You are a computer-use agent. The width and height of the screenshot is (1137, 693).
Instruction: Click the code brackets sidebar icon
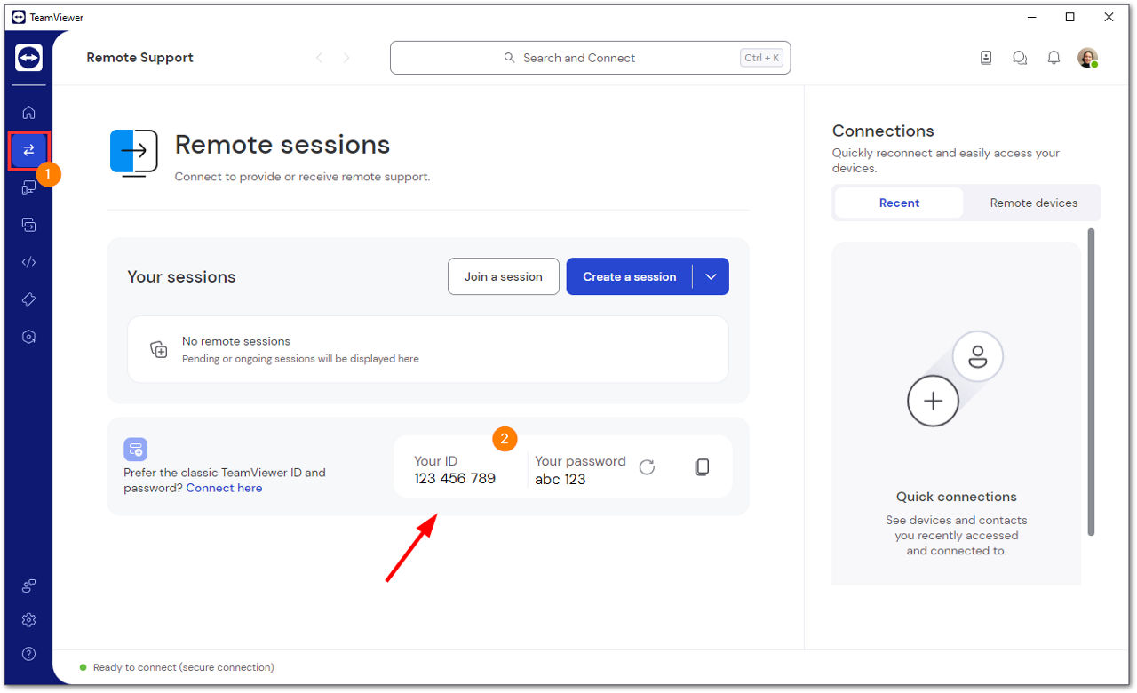28,262
